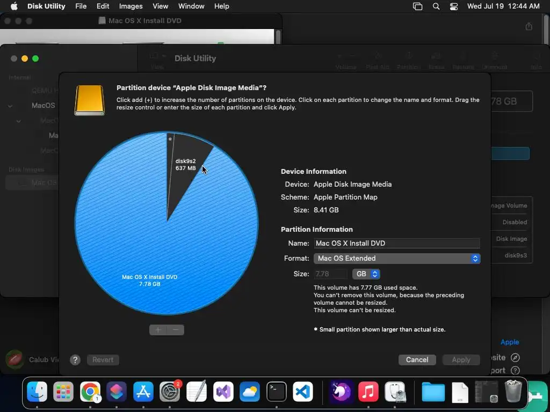Open the View menu

click(160, 6)
